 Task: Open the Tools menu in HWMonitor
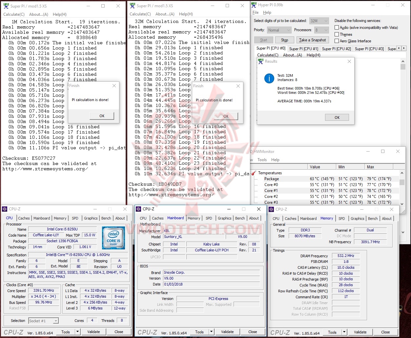coord(262,160)
